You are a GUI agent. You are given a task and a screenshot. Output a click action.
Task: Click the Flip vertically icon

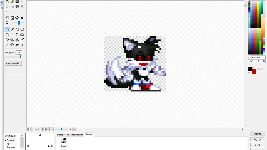click(12, 18)
